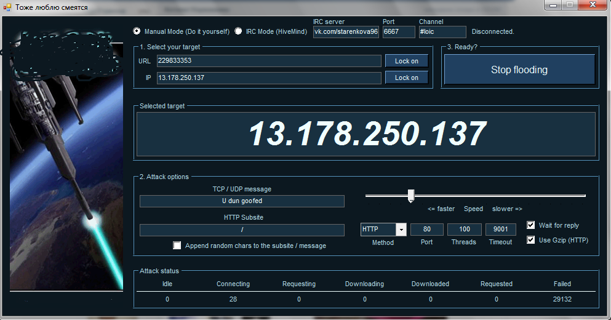
Task: Click the TCP / UDP message field
Action: point(242,201)
